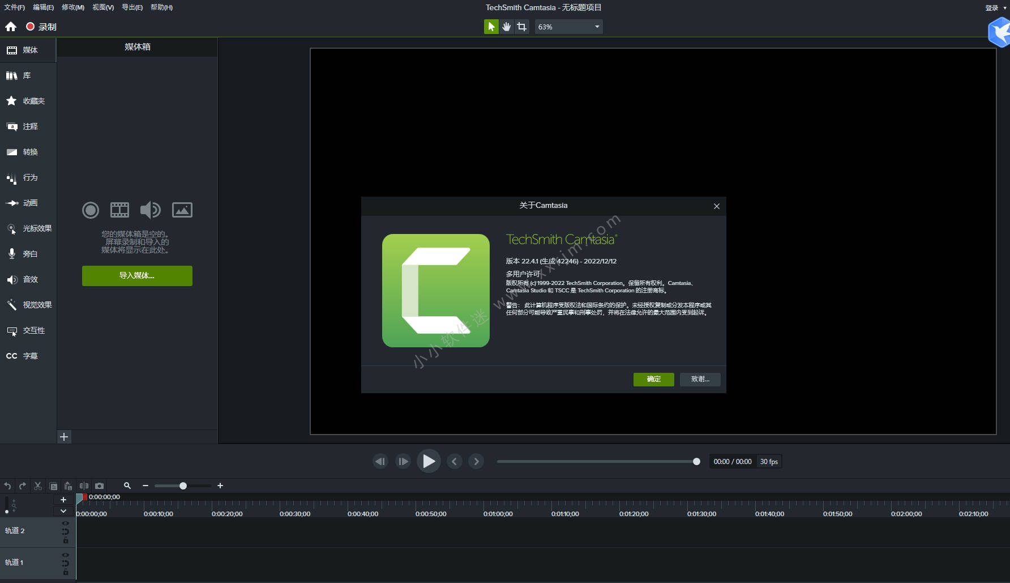Open the 音效 audio effects tab
Viewport: 1010px width, 583px height.
tap(28, 279)
